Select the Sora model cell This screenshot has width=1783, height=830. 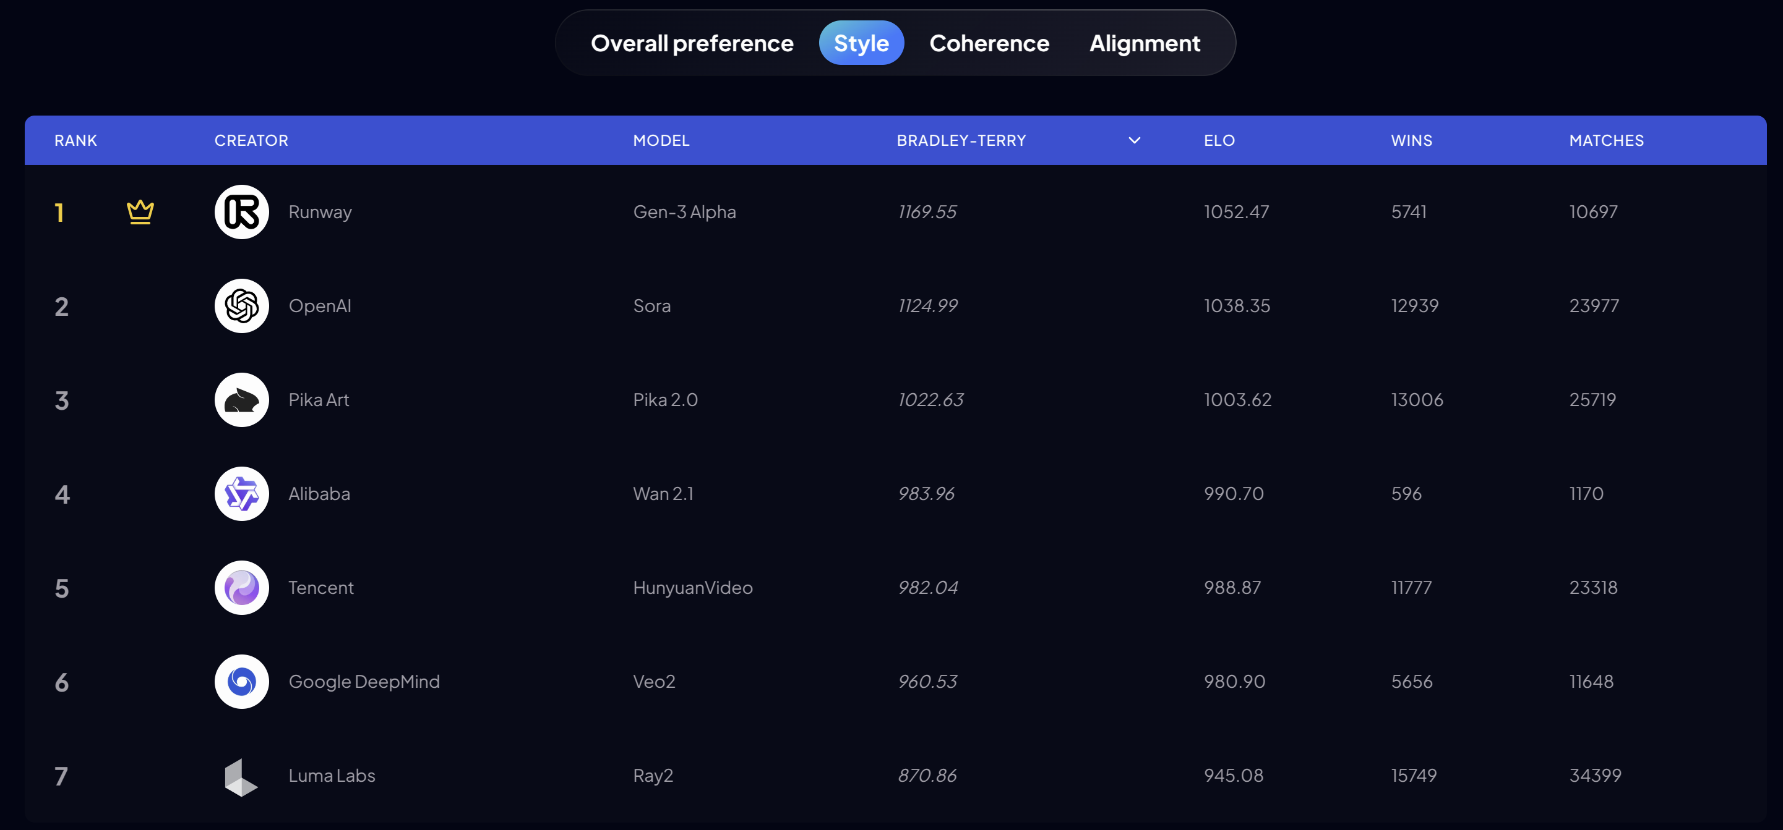click(x=651, y=306)
